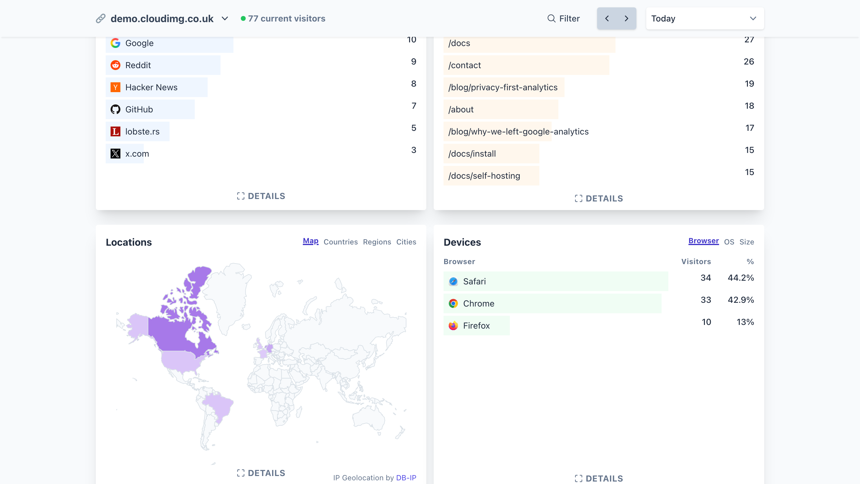
Task: Click the Safari browser icon
Action: [x=453, y=281]
